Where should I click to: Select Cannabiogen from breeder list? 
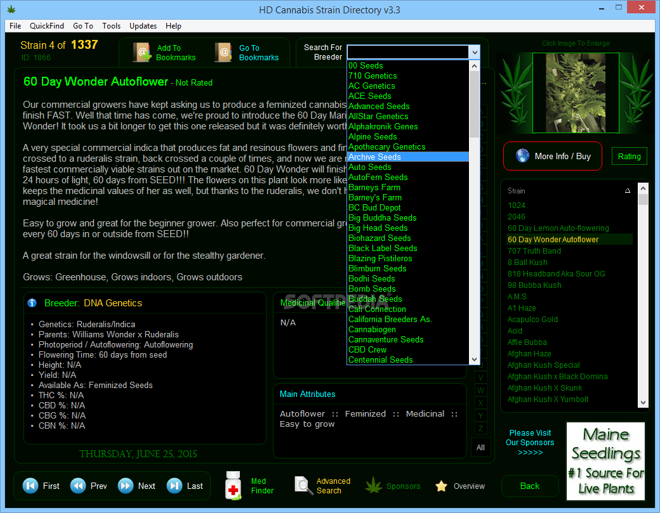point(407,329)
